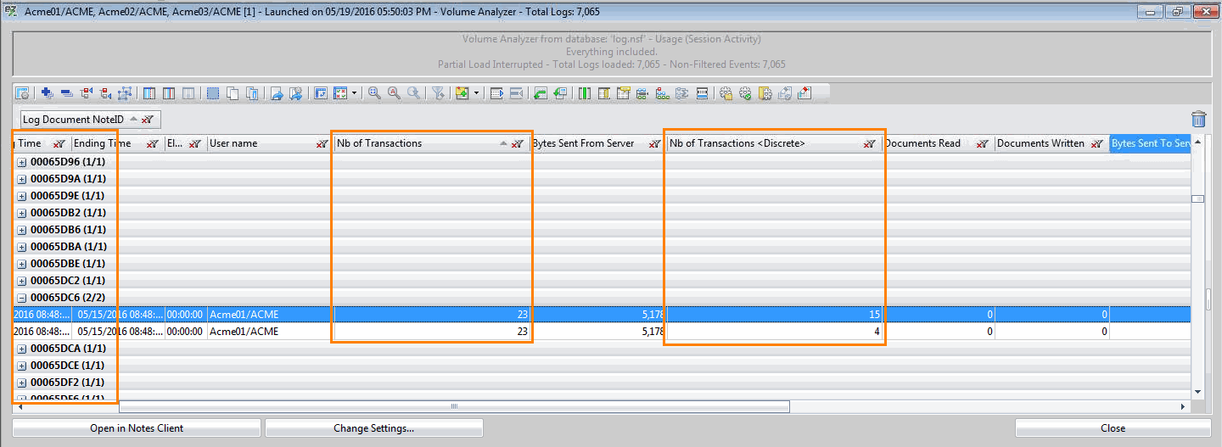Viewport: 1222px width, 447px height.
Task: Click the export arrow toolbar icon
Action: pyautogui.click(x=277, y=93)
